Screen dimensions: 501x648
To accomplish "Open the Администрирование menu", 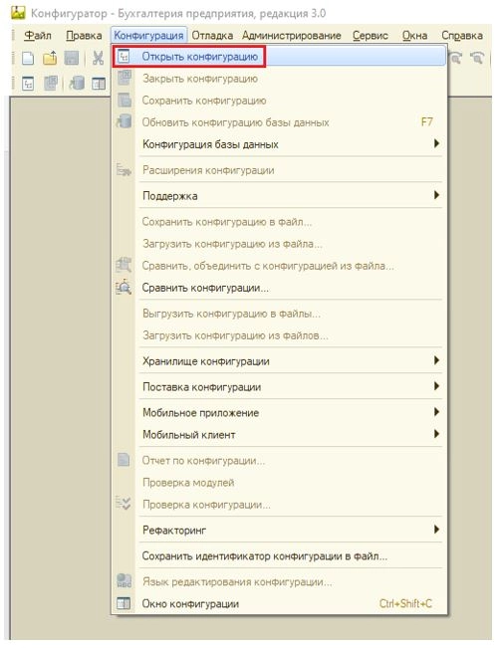I will [292, 36].
